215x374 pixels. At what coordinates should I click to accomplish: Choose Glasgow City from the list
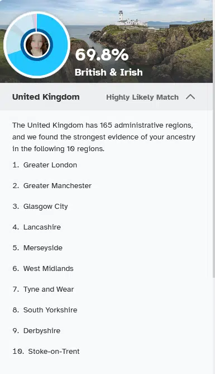point(45,207)
